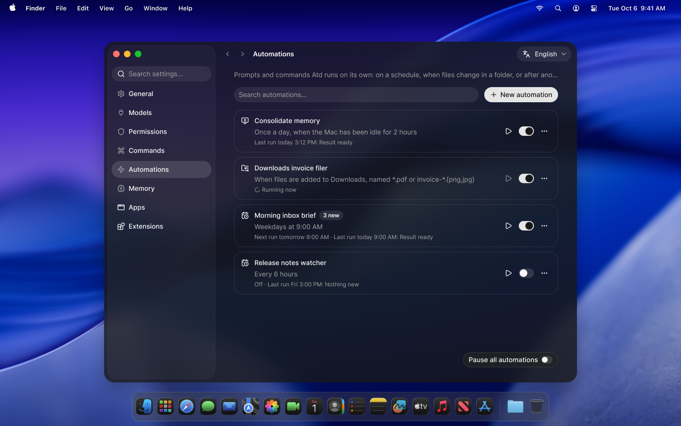Open the Window menu in menu bar
Viewport: 681px width, 426px height.
[x=156, y=8]
